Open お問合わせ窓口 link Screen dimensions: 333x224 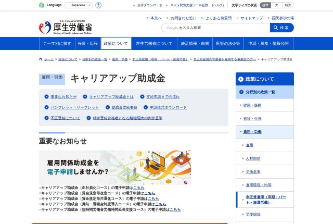pos(184,18)
